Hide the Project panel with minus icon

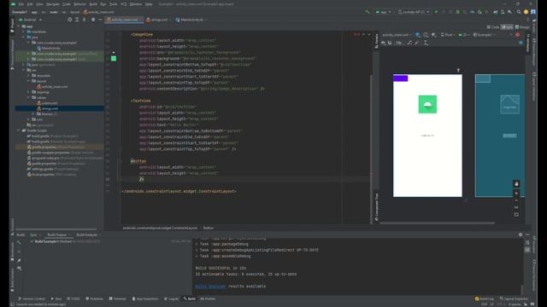point(100,20)
